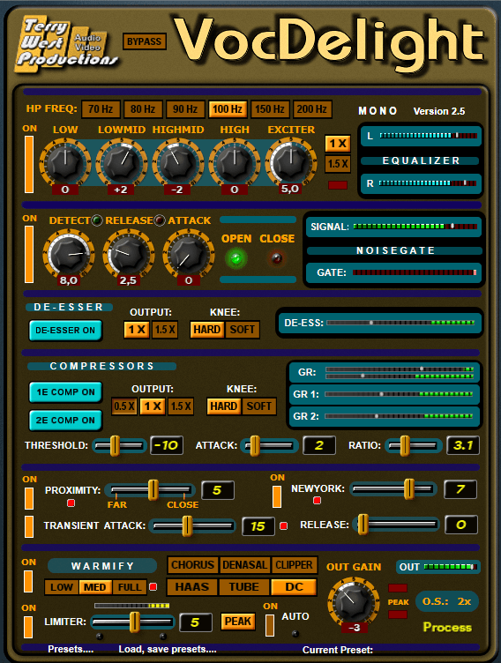The height and width of the screenshot is (663, 501).
Task: Click the LOWMID EQ knob
Action: click(122, 163)
